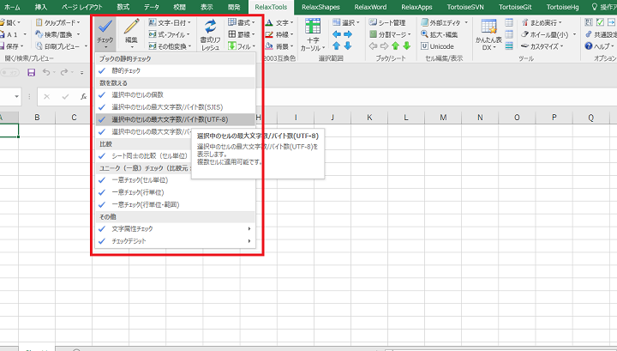The image size is (617, 351).
Task: Click 拡大・編集 magnifier button
Action: tap(439, 34)
